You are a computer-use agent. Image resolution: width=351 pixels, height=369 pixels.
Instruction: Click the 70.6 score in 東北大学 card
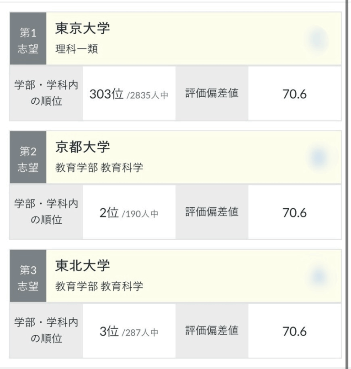coord(294,332)
